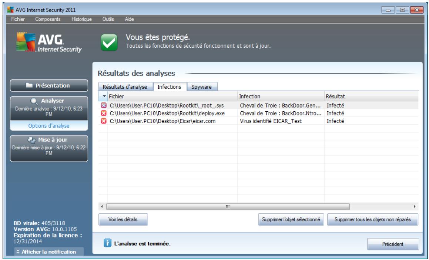The width and height of the screenshot is (429, 260).
Task: Click the red X icon beside deploy.exe
Action: [x=103, y=113]
